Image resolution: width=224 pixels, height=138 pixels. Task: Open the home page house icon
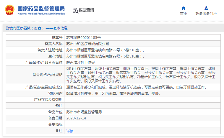click(x=184, y=8)
